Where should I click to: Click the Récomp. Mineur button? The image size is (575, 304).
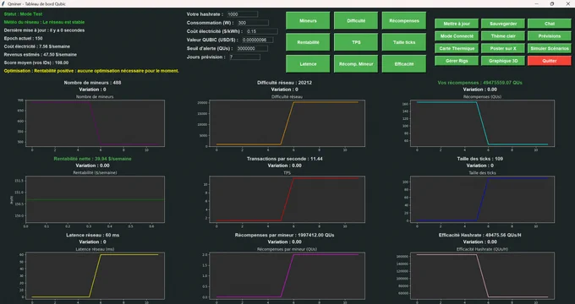click(x=356, y=63)
